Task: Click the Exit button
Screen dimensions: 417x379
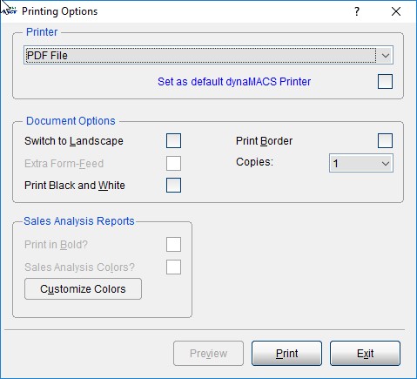Action: coord(365,354)
